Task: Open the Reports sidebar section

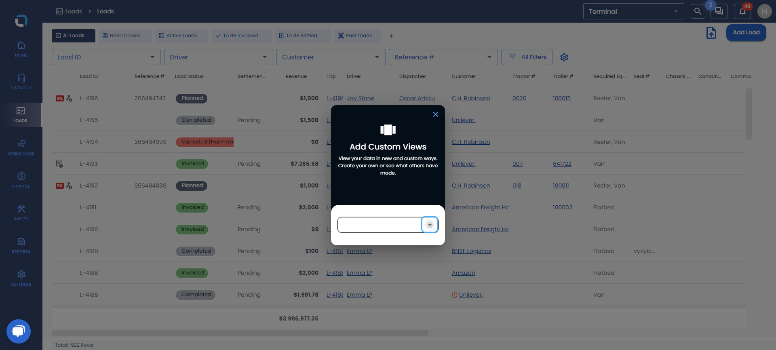Action: [21, 245]
